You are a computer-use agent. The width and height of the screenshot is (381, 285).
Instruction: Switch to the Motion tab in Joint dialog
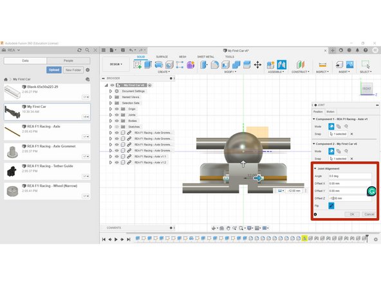point(330,112)
